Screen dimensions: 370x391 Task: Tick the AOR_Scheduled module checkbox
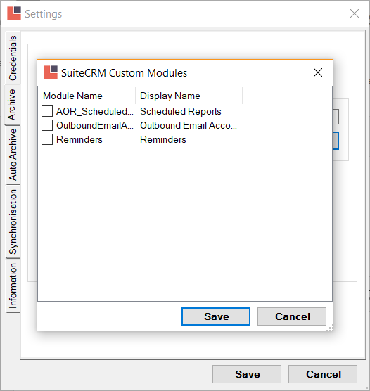tap(47, 111)
